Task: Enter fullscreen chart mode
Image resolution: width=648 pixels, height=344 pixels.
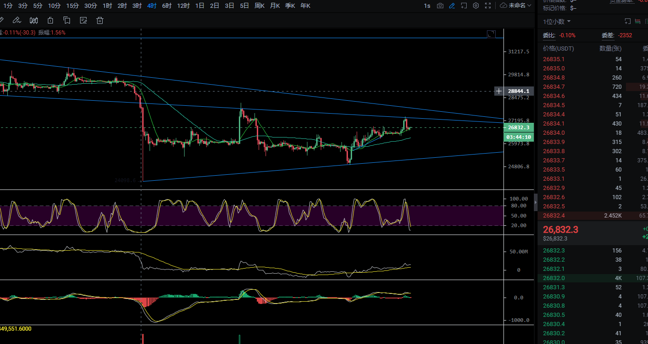Action: [488, 6]
